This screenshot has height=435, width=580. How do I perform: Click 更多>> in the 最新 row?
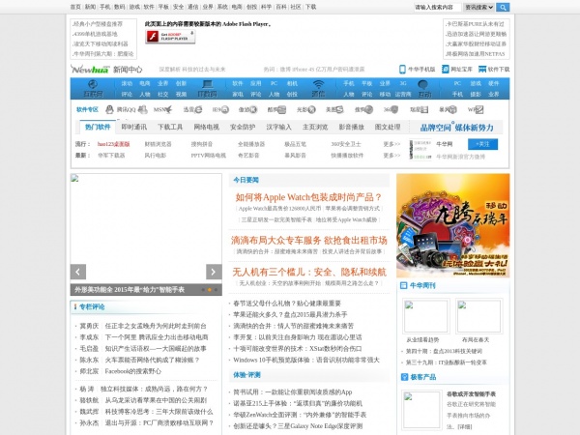391,156
